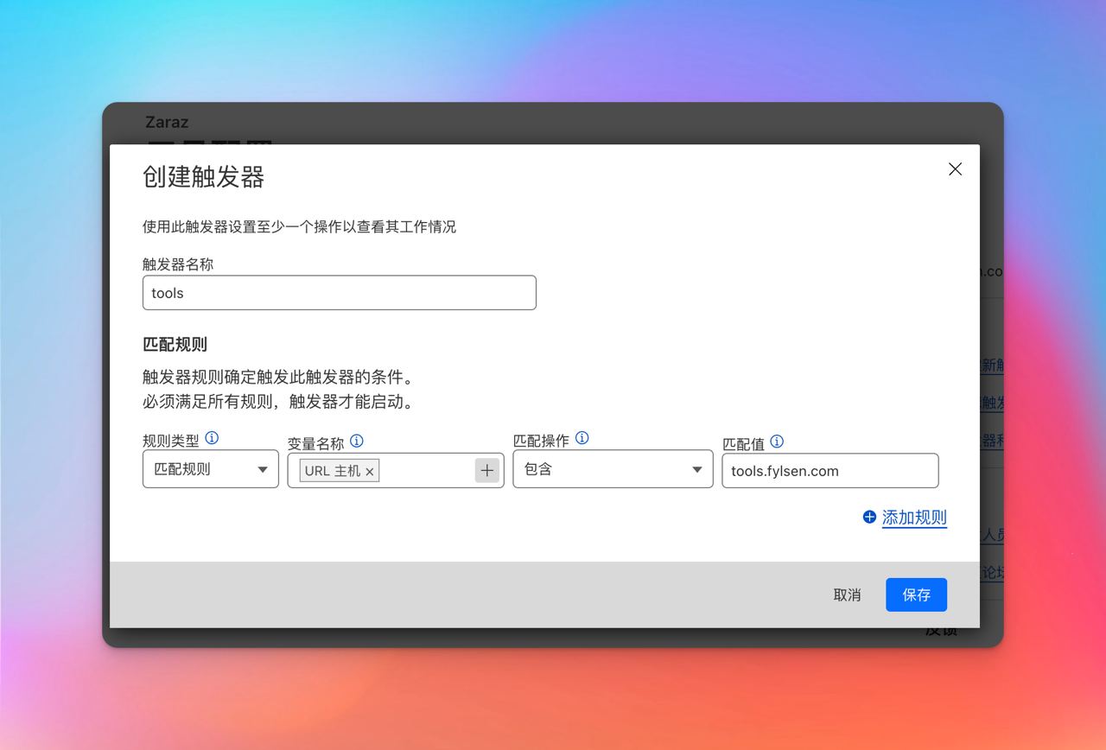Click the 匹配规则 section heading
Screen dimensions: 1106x750
click(x=175, y=344)
